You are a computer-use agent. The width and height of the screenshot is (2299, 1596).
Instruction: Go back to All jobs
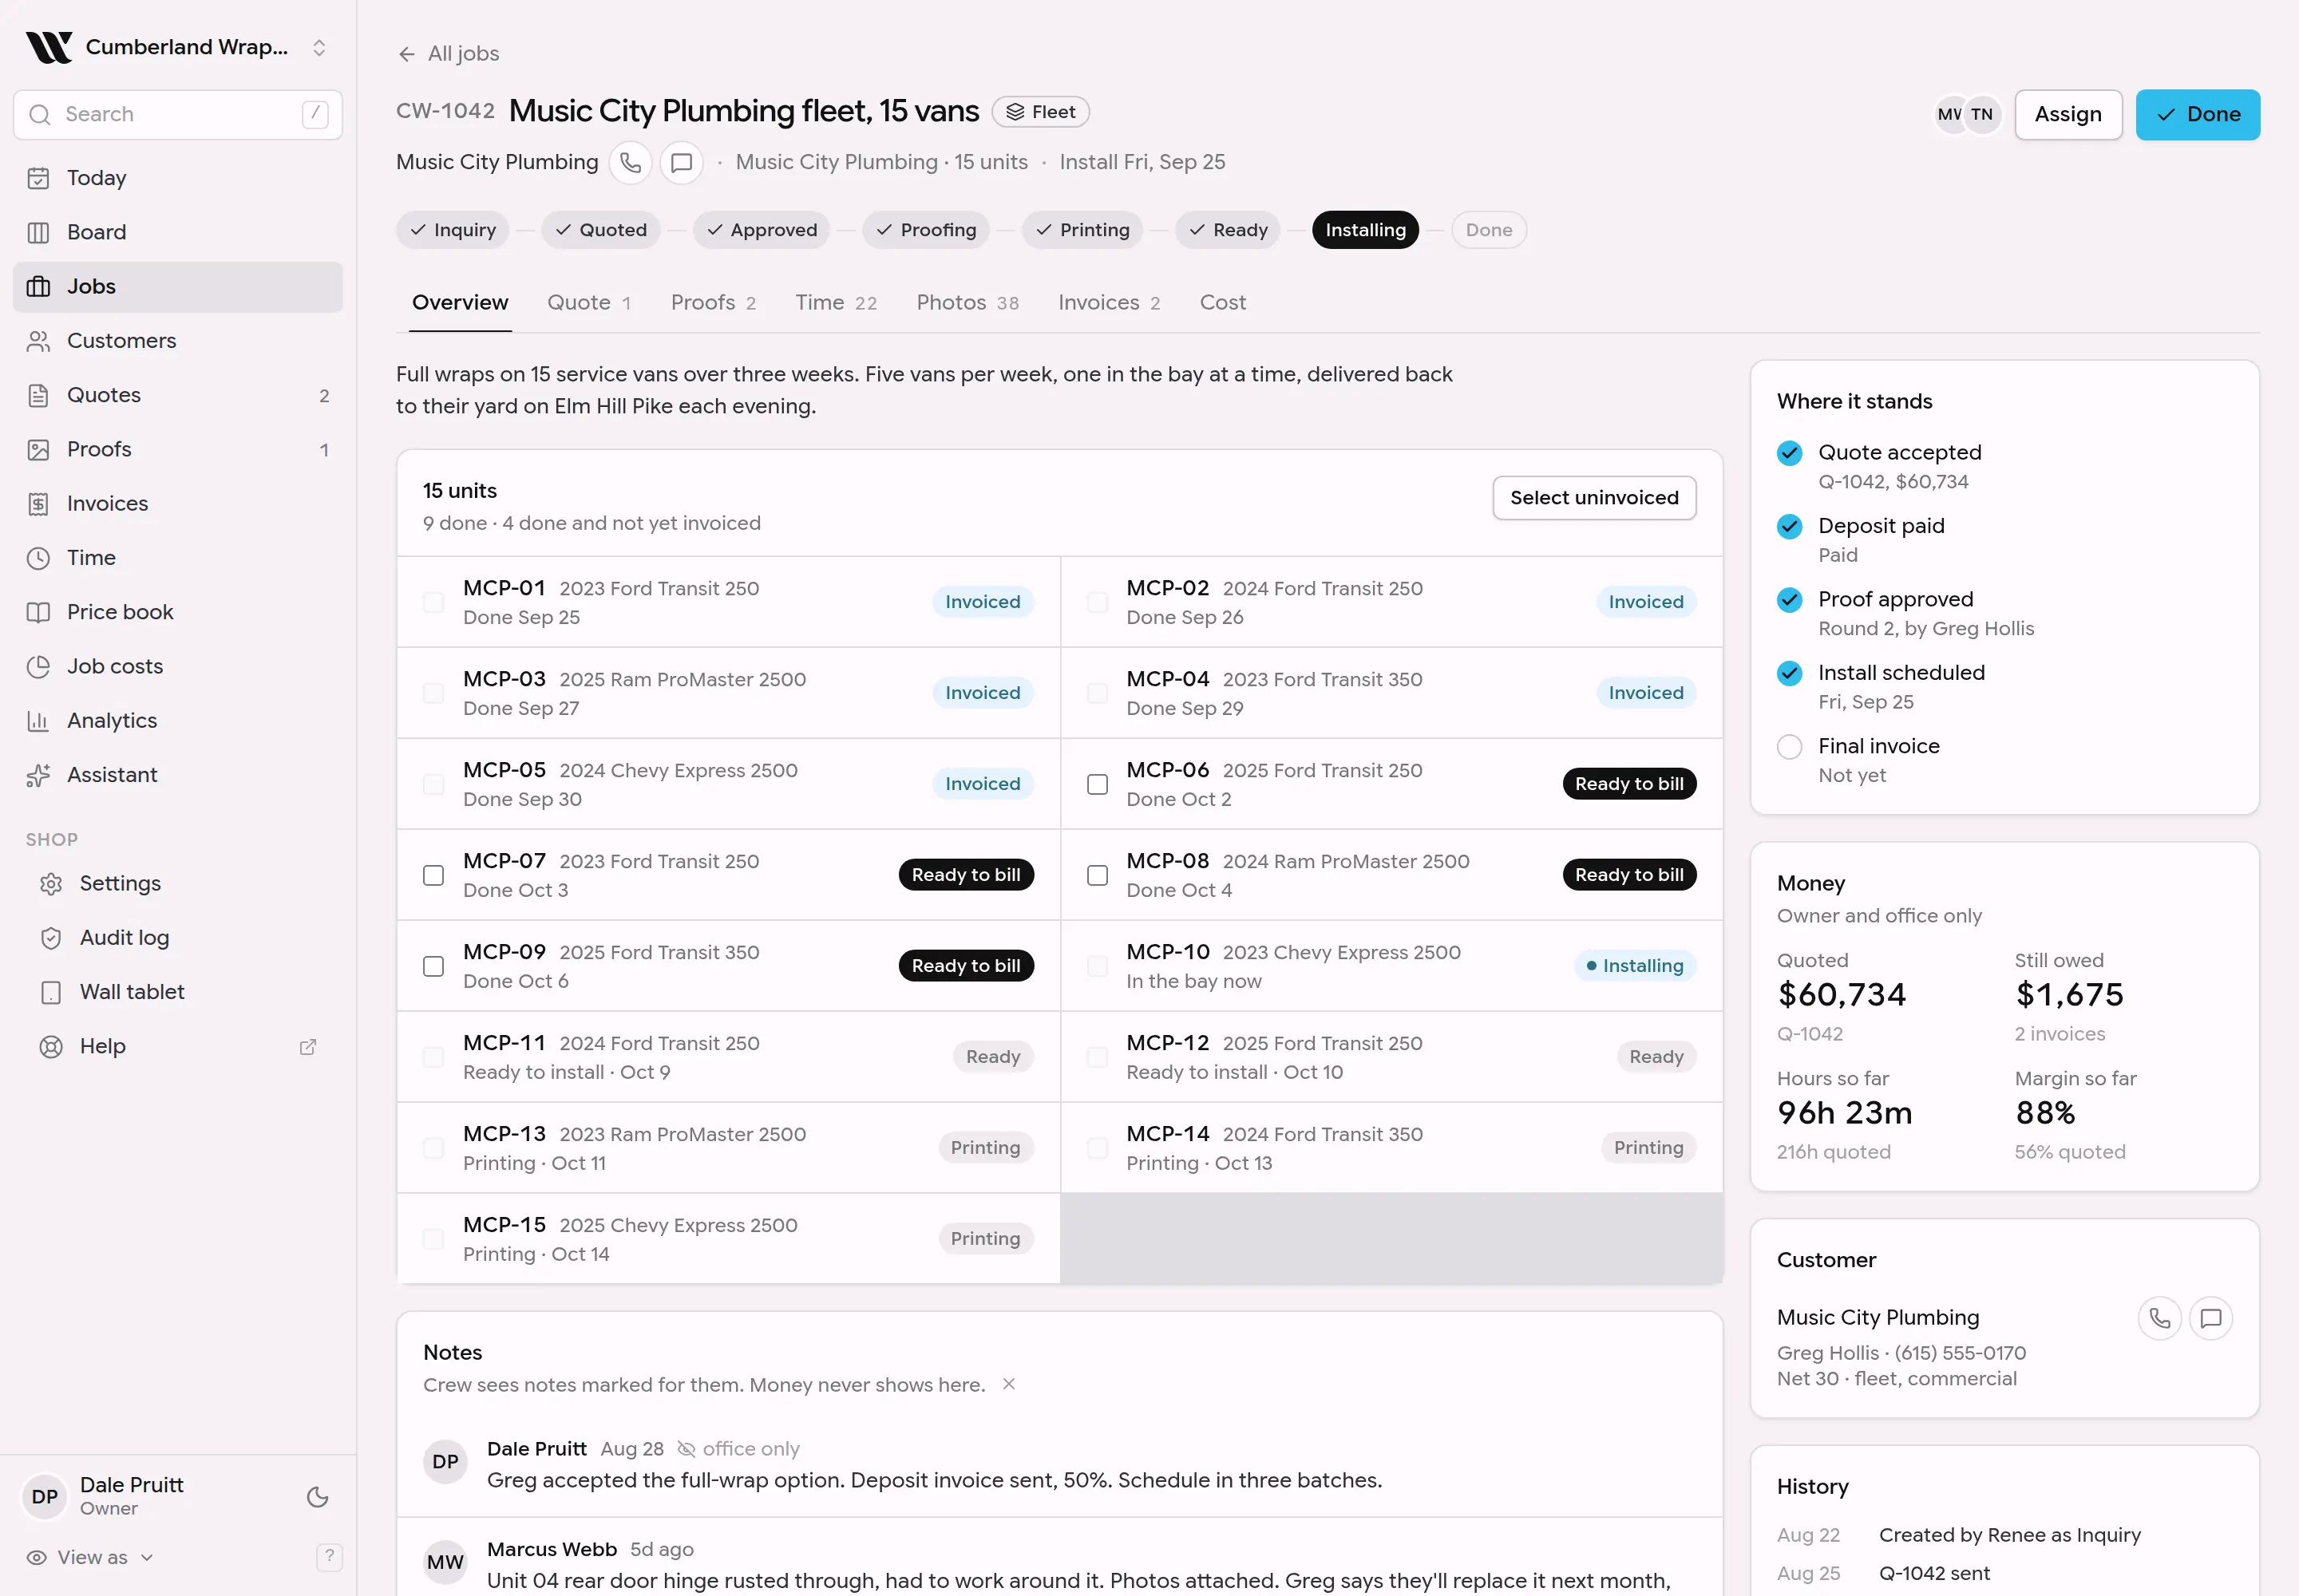447,53
